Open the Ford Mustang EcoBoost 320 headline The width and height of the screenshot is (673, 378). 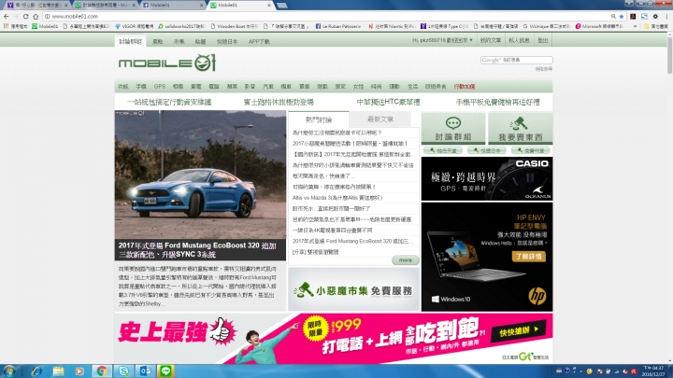pos(197,250)
